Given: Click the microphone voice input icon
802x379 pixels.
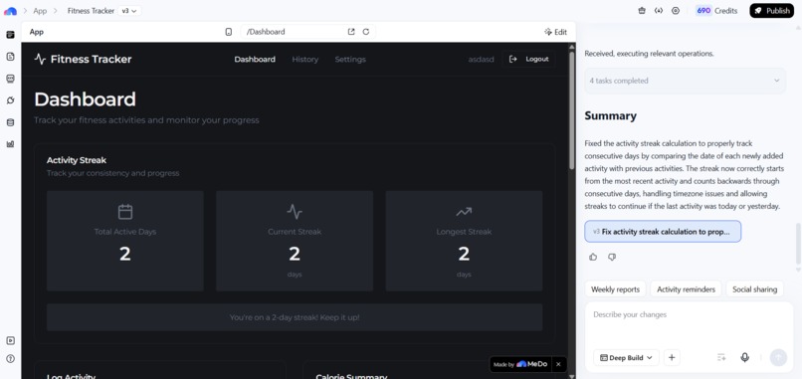Looking at the screenshot, I should coord(745,357).
